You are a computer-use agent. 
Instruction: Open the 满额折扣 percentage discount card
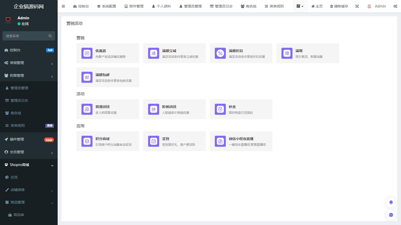(241, 53)
